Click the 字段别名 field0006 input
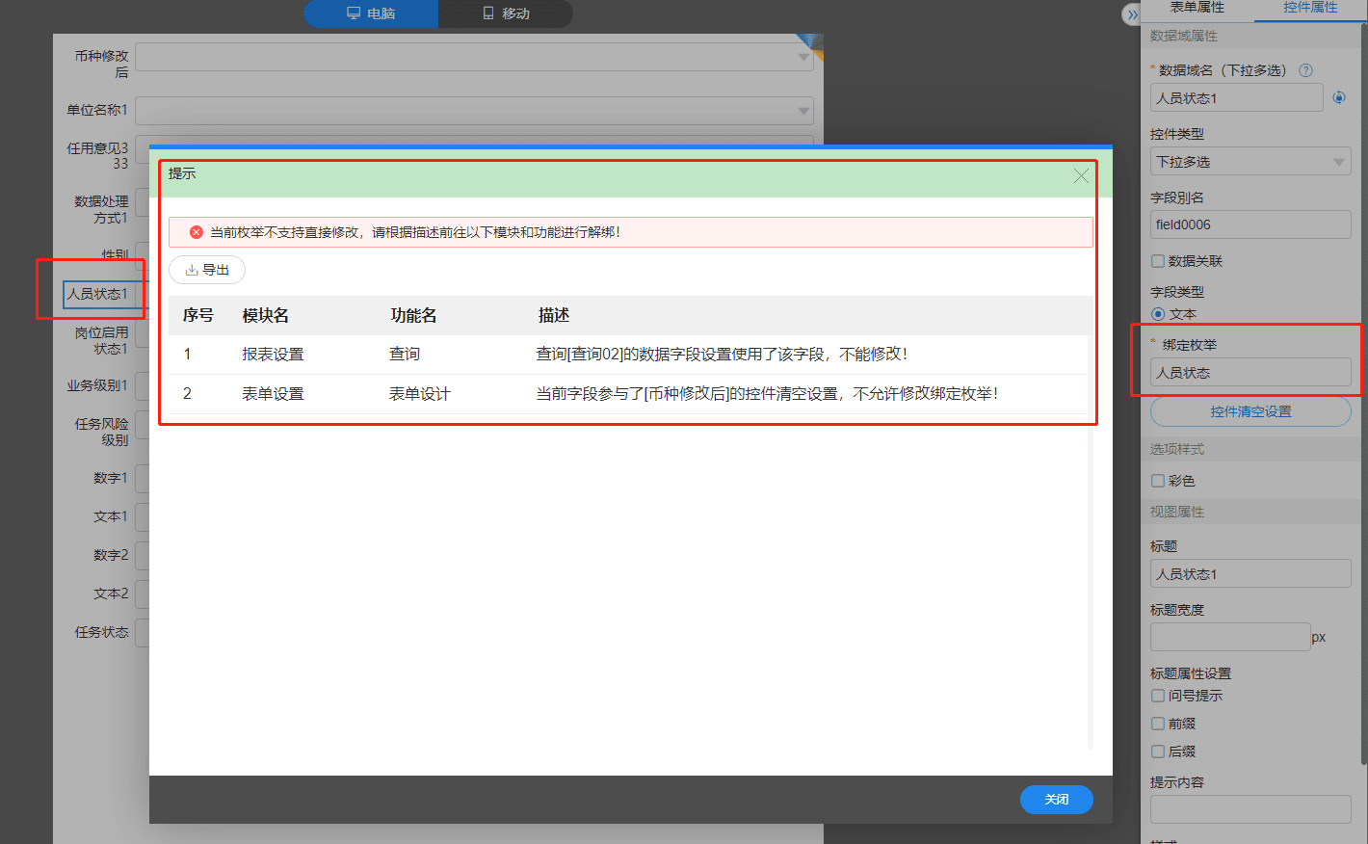The width and height of the screenshot is (1368, 844). [x=1250, y=224]
